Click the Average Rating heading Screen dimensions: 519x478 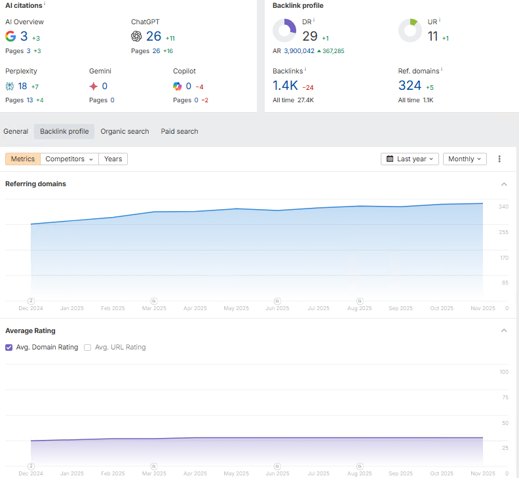click(30, 330)
